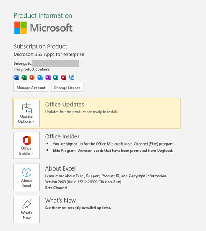
Task: Open the Office Insider dropdown
Action: click(27, 146)
